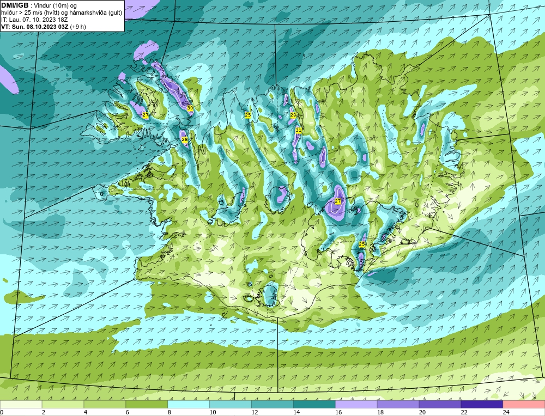Click the light green 2–4 legend swatch
Viewport: 545px width, 416px height.
click(63, 405)
